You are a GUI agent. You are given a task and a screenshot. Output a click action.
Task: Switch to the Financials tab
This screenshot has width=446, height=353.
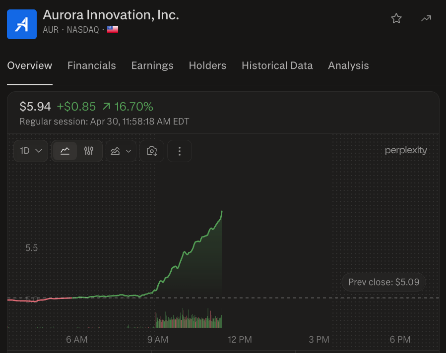coord(92,65)
